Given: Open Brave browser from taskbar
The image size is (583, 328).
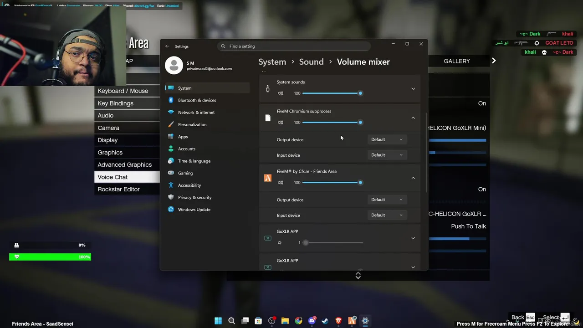Looking at the screenshot, I should coord(338,321).
